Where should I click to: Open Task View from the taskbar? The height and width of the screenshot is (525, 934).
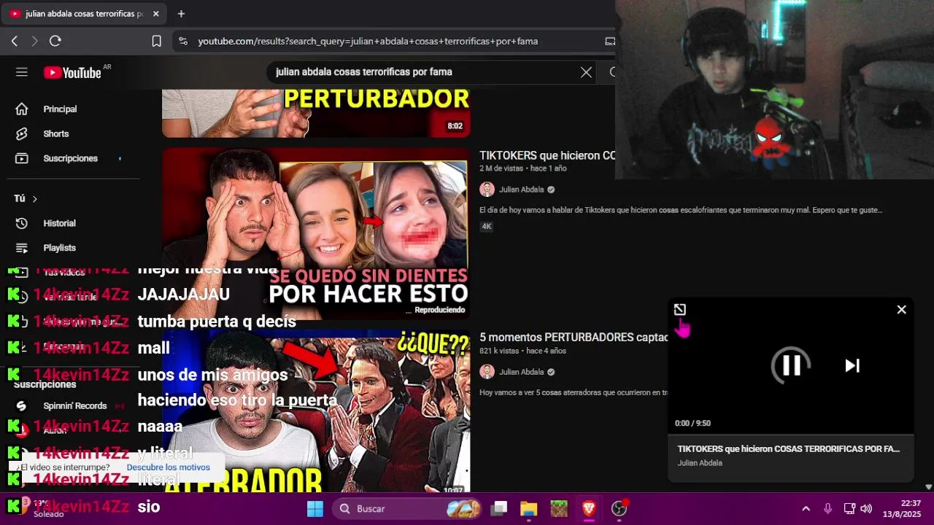tap(499, 508)
